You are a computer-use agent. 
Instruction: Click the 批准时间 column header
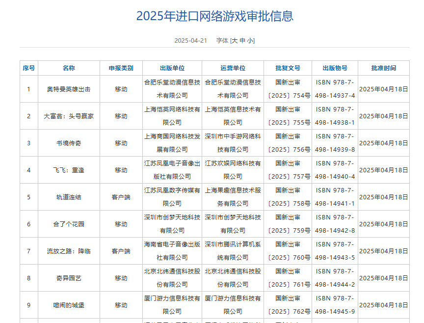click(384, 68)
